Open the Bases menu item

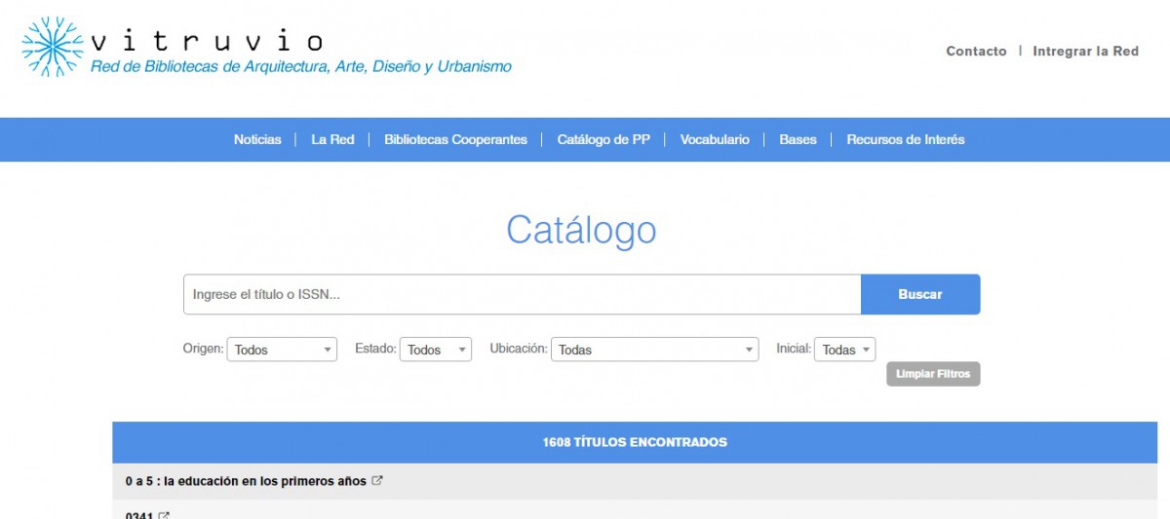coord(798,139)
